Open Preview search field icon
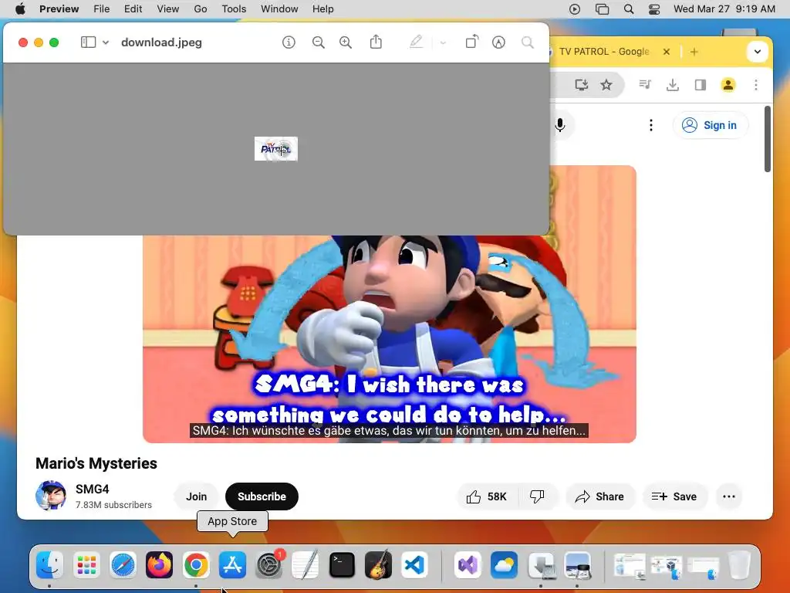 coord(528,42)
